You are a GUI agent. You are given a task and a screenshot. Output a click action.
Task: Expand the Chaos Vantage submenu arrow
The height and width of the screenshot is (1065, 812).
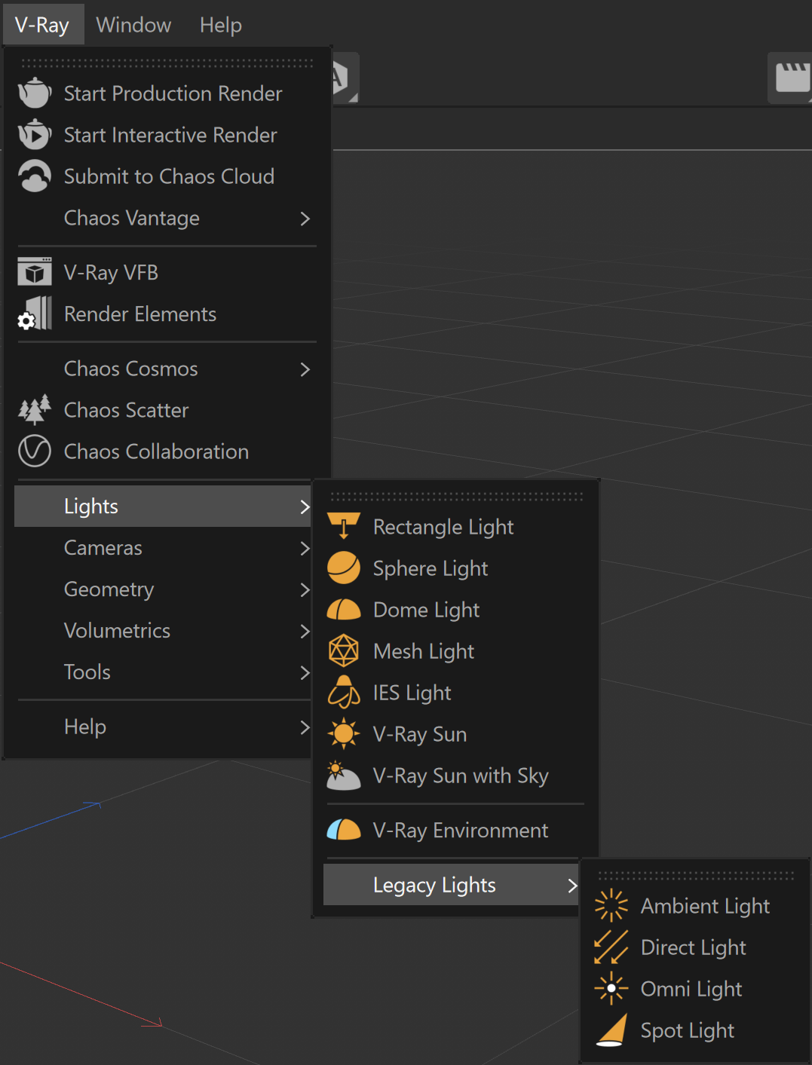305,219
